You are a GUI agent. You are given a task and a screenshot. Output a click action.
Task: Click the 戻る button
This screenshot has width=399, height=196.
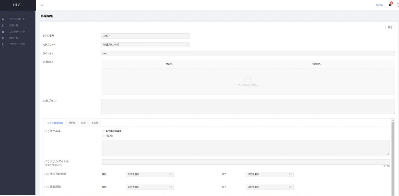click(x=390, y=28)
